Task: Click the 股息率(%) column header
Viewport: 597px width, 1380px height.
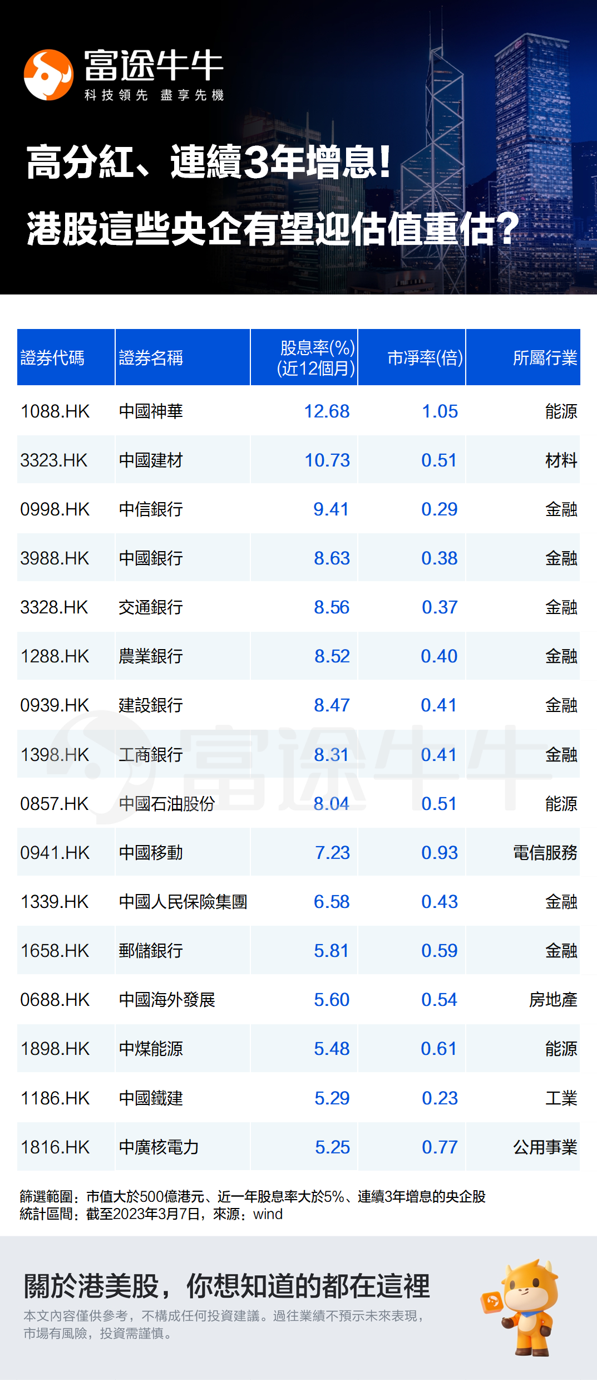Action: (316, 357)
